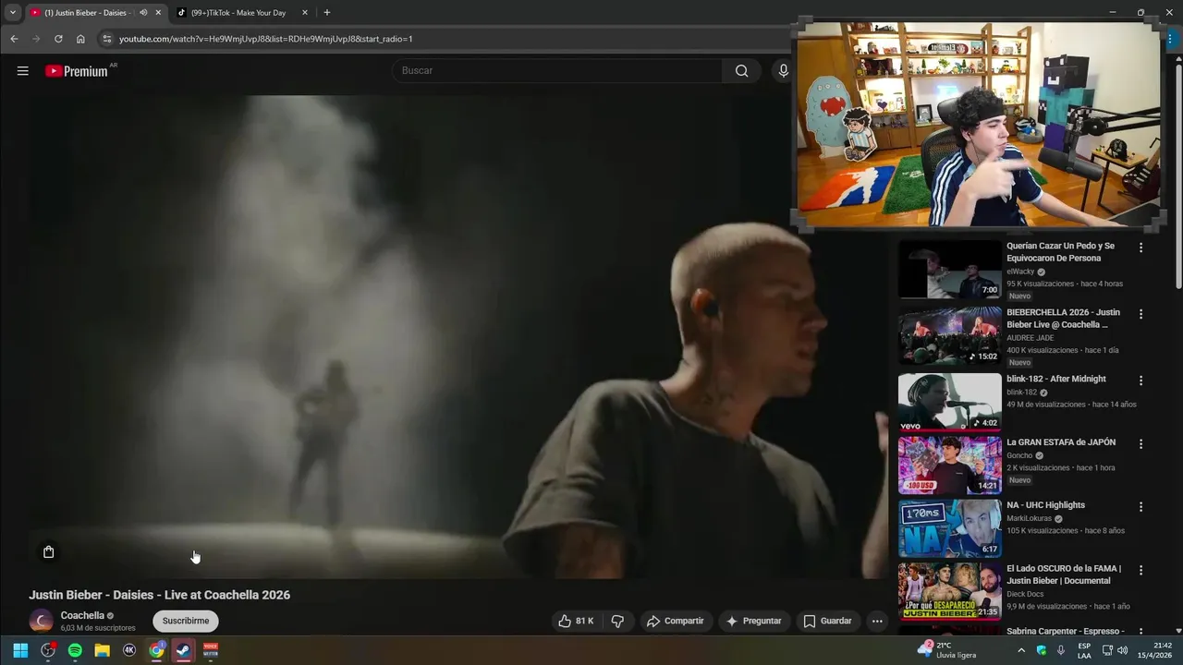Screen dimensions: 1183x665
Task: Open NA - UHC Highlights thumbnail
Action: [x=950, y=528]
